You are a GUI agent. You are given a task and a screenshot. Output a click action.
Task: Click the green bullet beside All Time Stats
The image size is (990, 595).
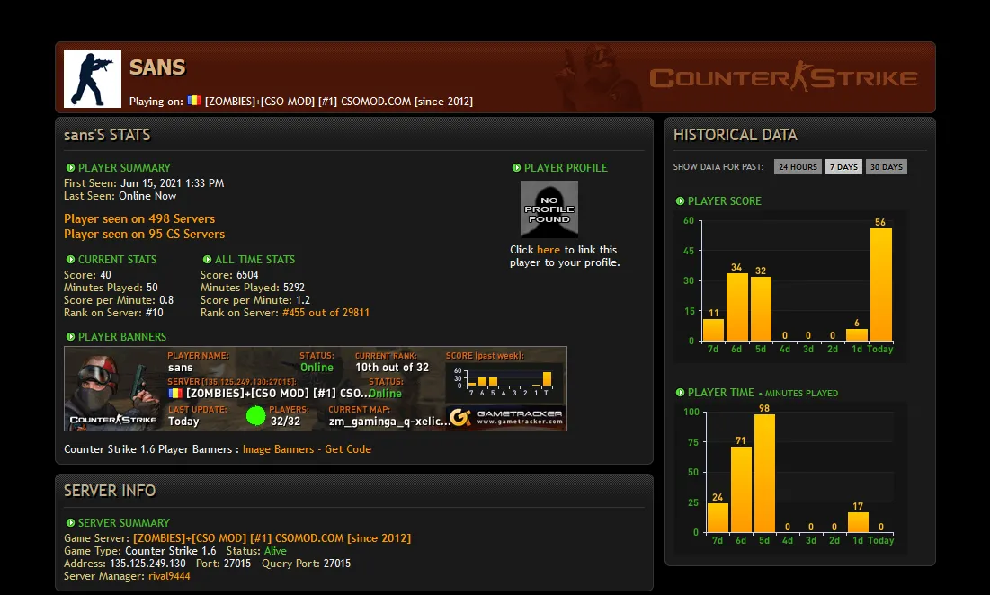click(207, 260)
